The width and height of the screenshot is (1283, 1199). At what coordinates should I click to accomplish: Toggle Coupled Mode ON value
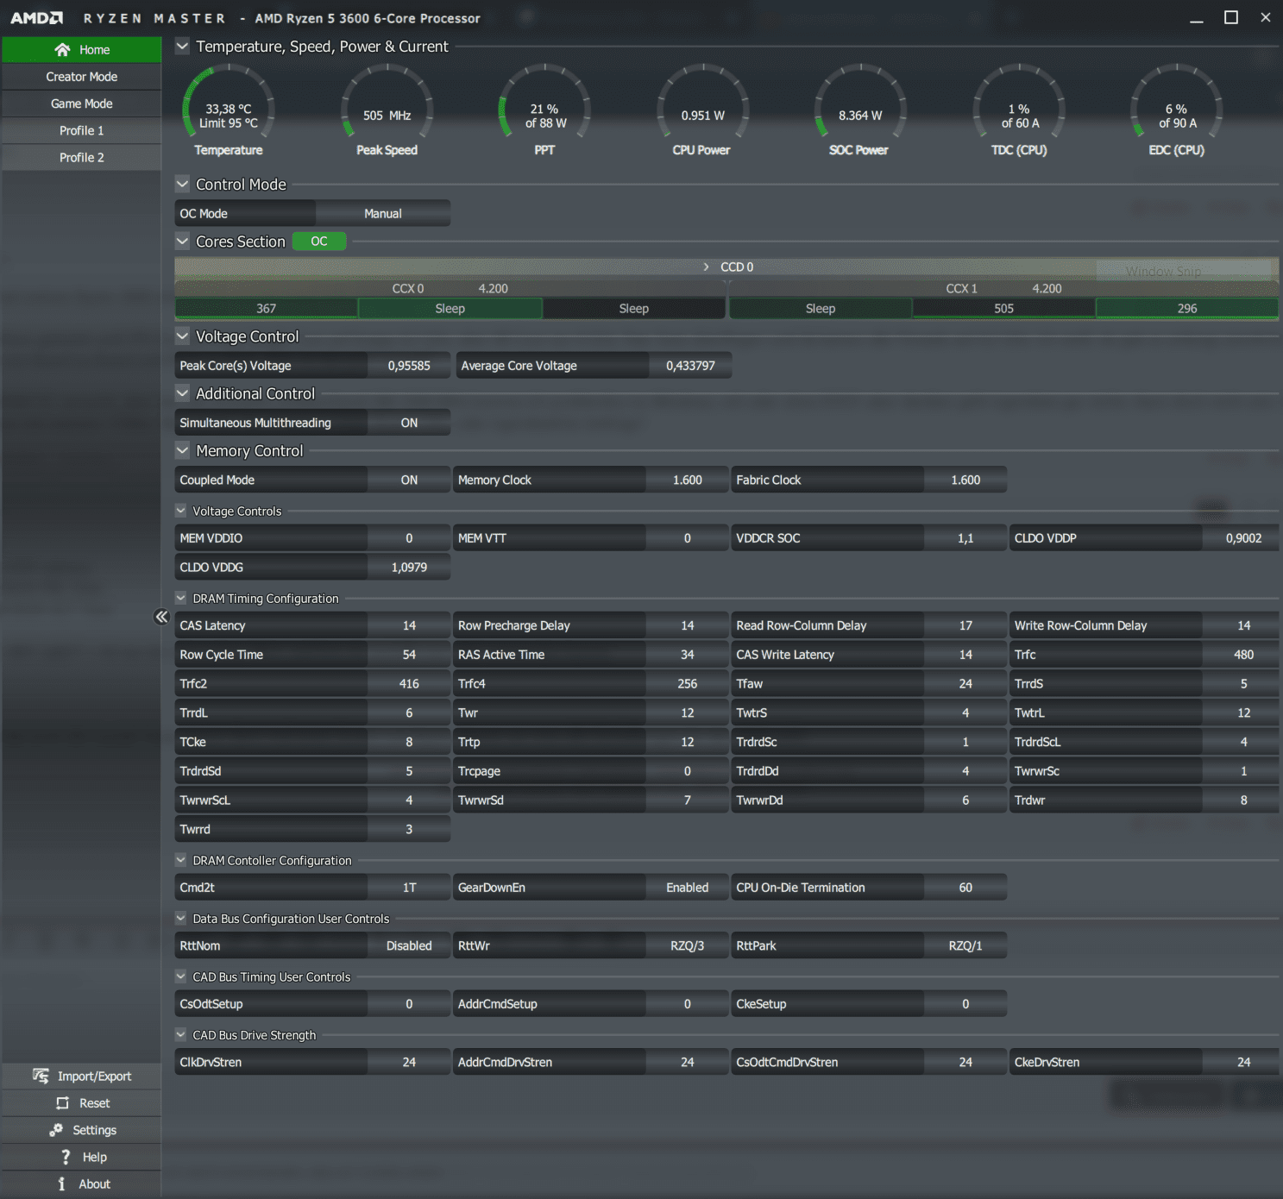tap(409, 480)
